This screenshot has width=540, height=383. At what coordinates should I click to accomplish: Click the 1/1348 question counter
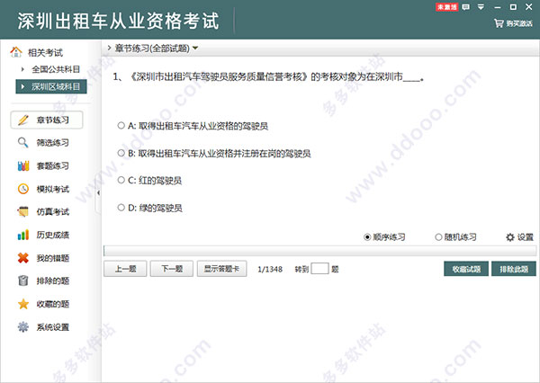(x=270, y=269)
